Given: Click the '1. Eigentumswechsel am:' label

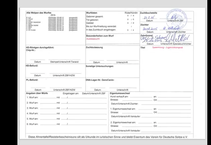Looking at the screenshot, I should point(123,109).
